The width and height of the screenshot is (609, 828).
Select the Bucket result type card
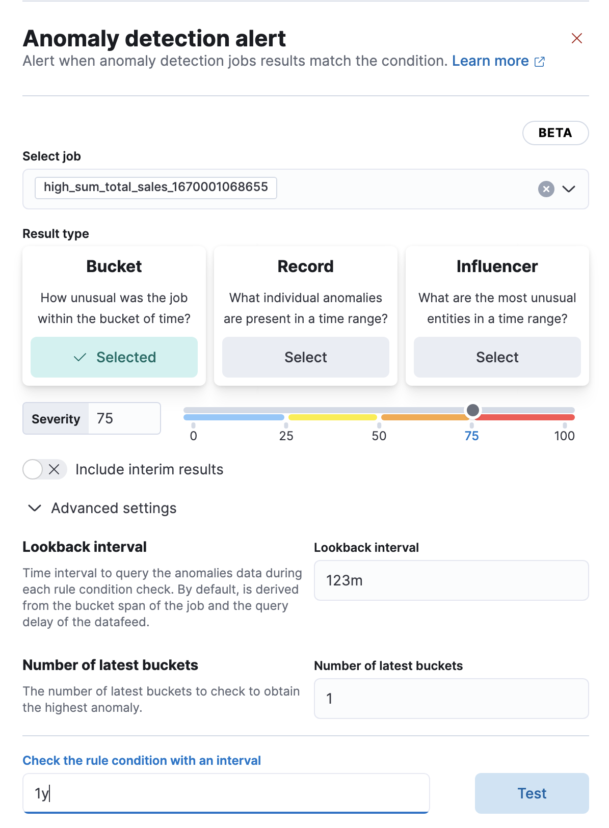tap(113, 357)
